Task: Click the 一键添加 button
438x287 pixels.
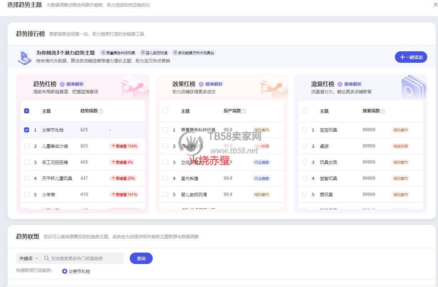Action: (x=411, y=57)
